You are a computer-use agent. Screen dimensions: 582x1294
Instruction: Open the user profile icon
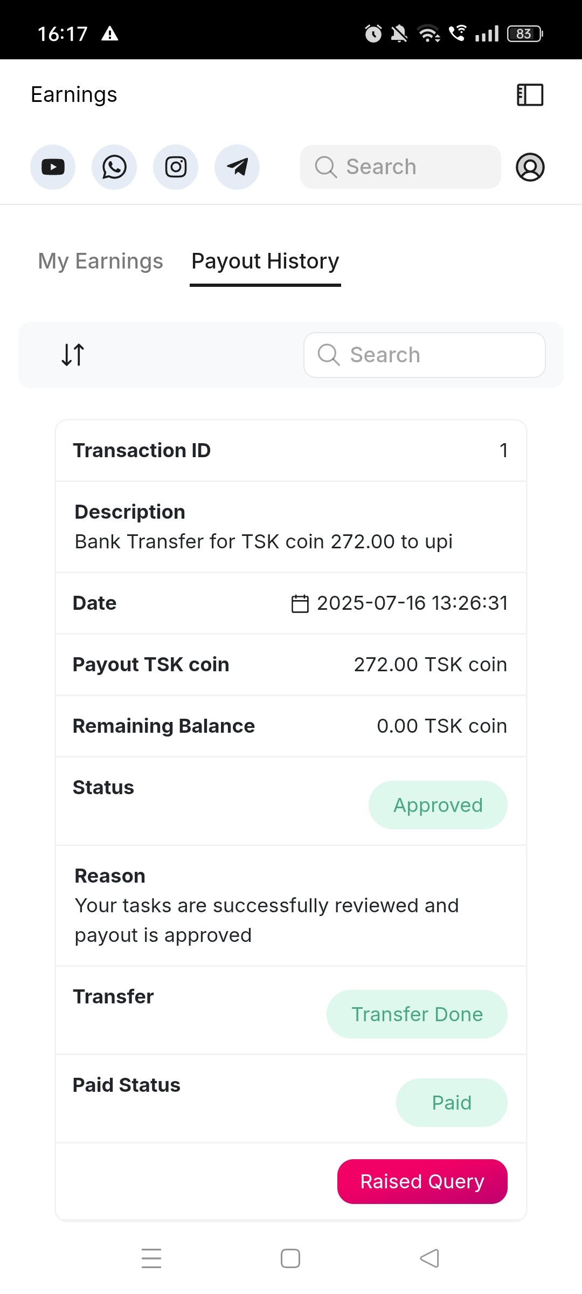pyautogui.click(x=530, y=167)
